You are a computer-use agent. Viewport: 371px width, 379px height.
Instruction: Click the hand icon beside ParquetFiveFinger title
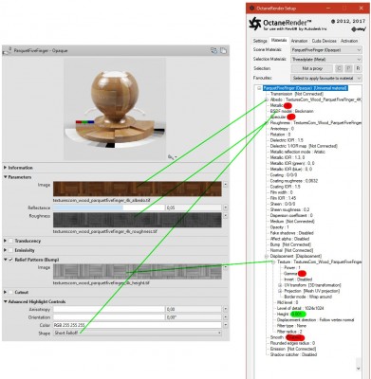click(8, 50)
